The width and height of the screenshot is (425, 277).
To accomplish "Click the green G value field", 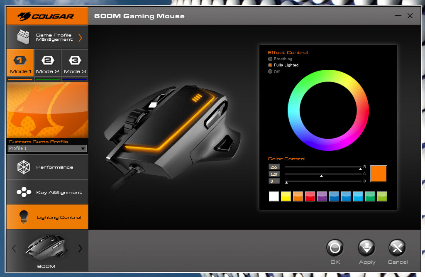I will 274,174.
